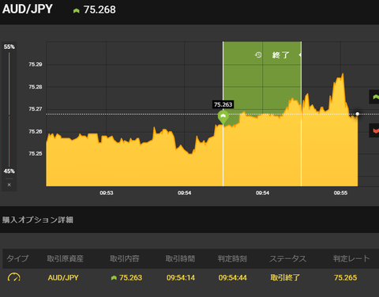Click the current rate 75.268

[x=99, y=9]
